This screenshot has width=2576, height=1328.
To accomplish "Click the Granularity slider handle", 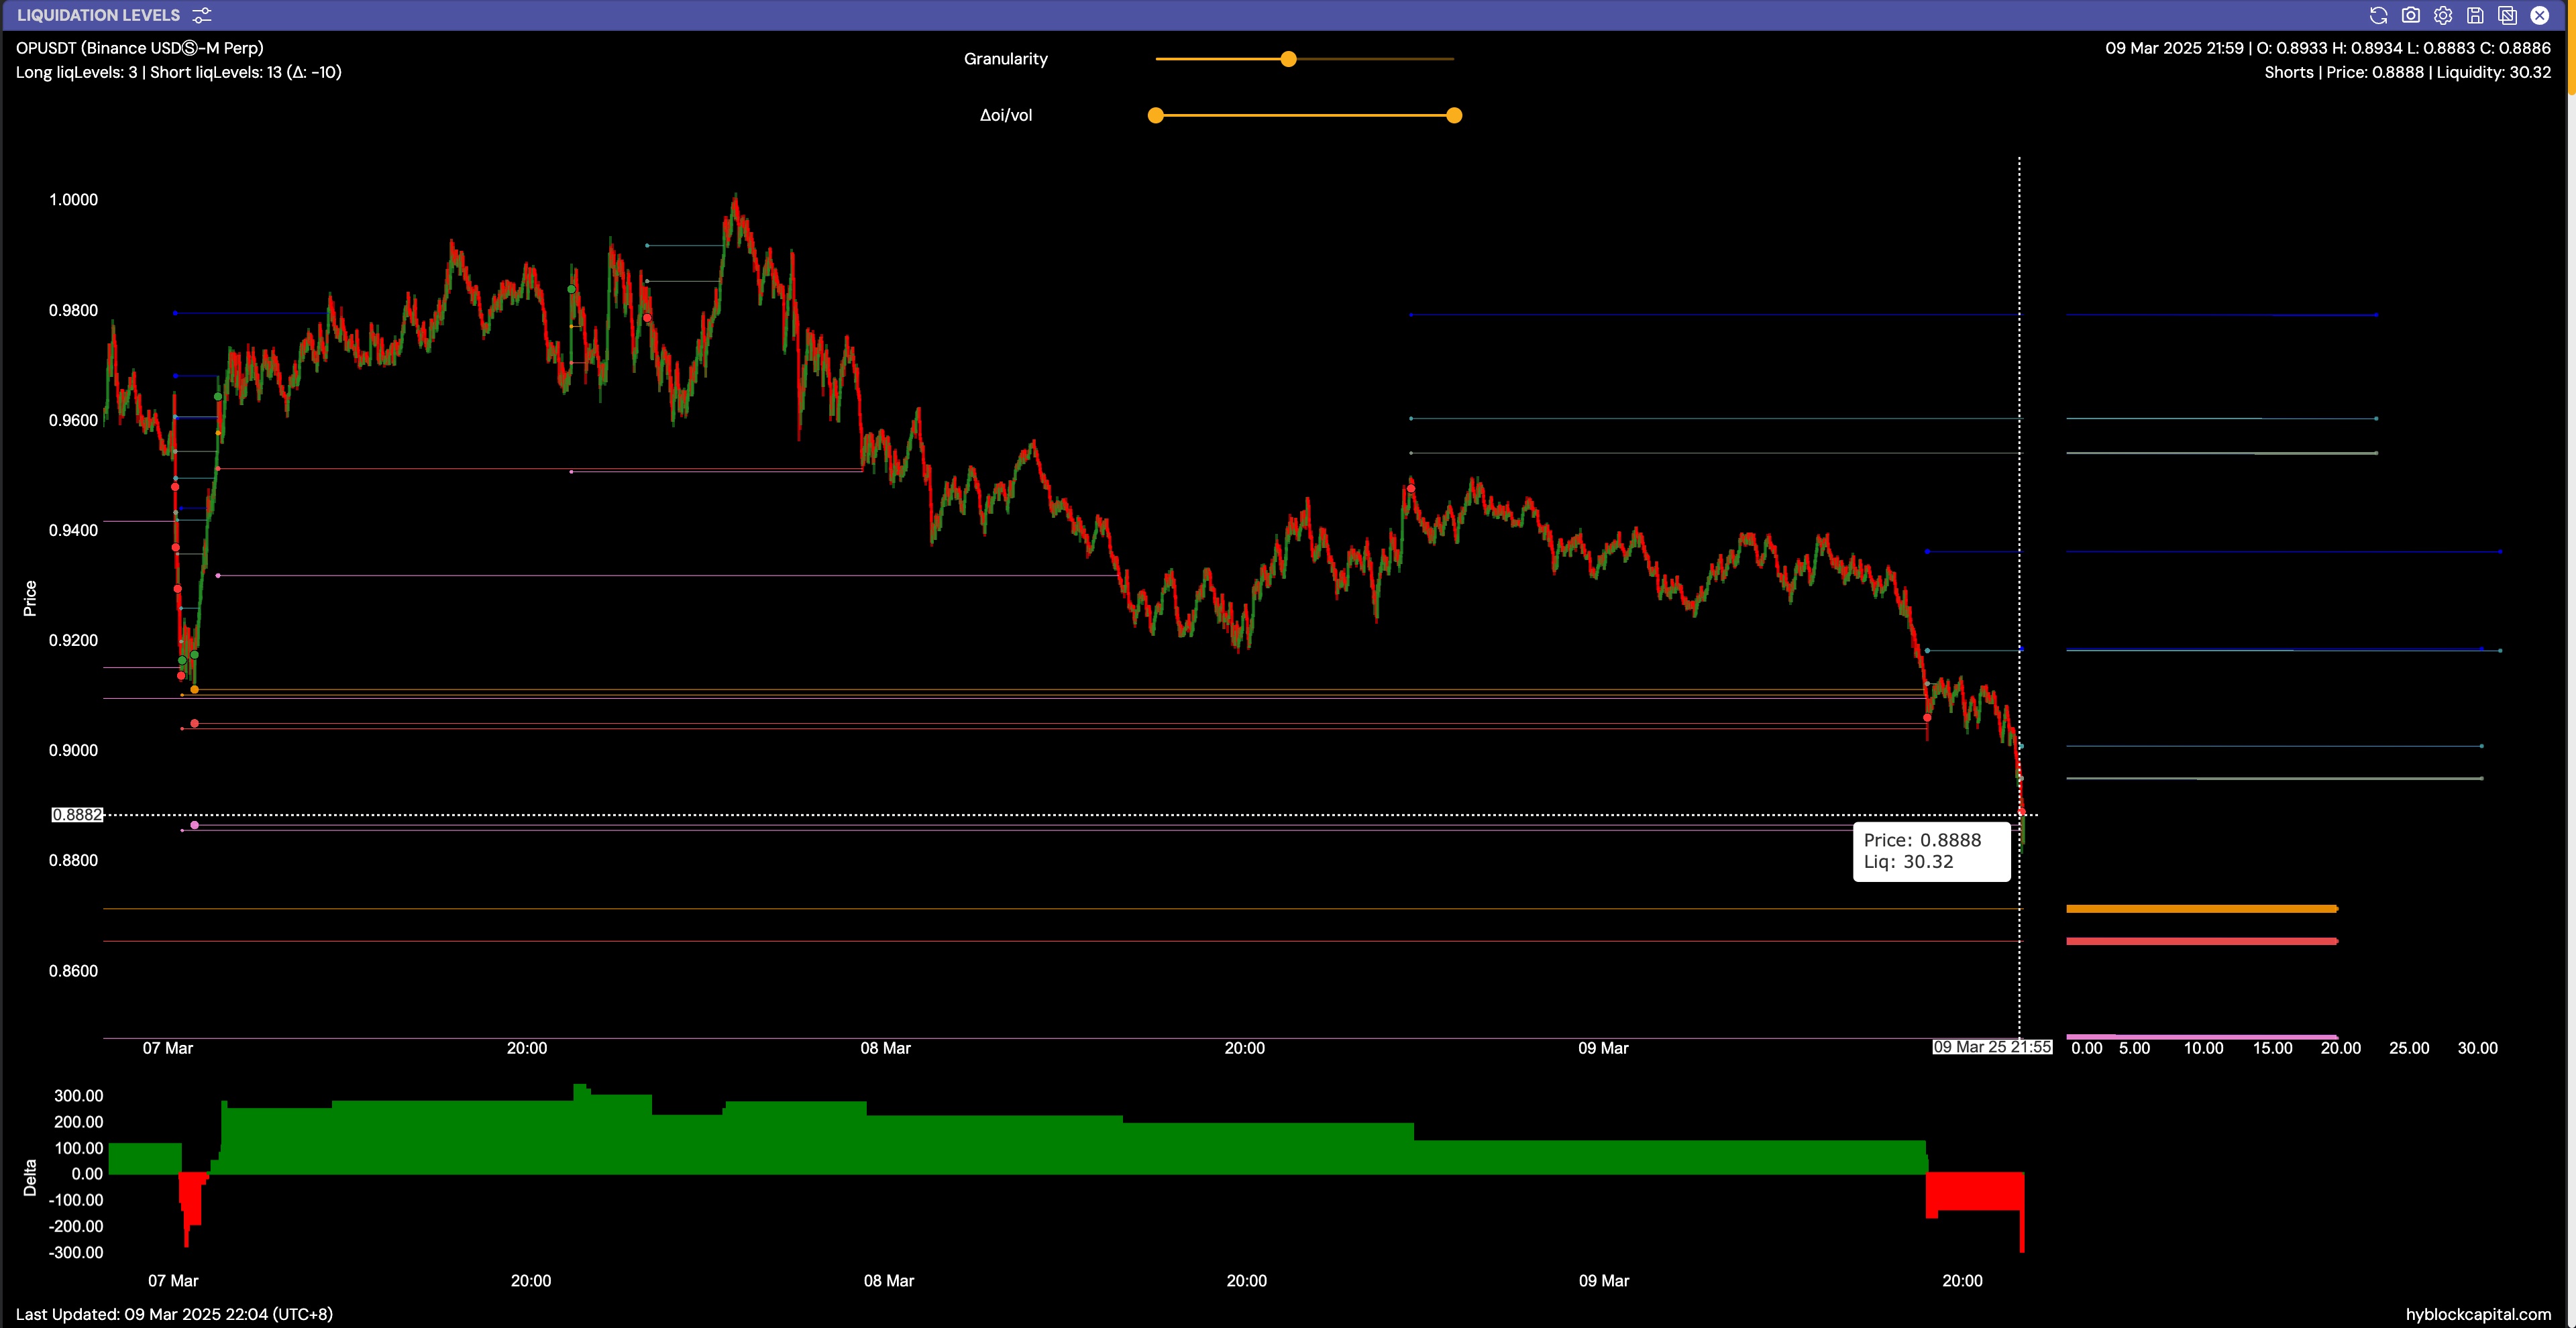I will tap(1288, 59).
